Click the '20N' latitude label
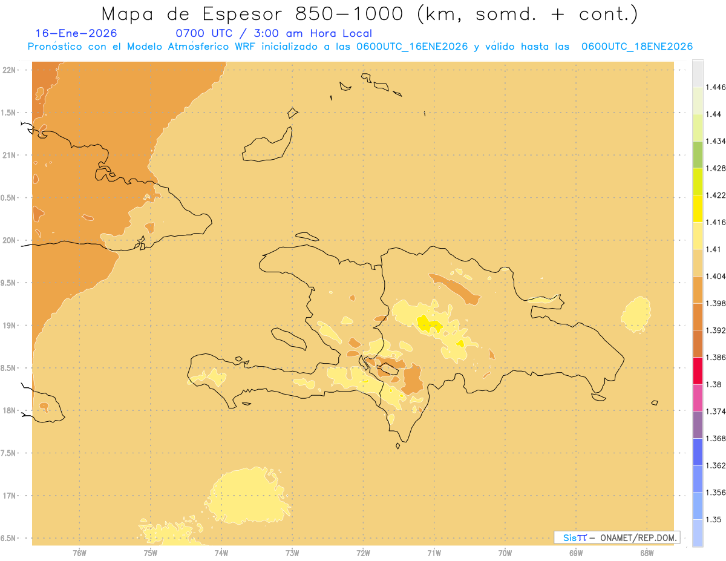 9,240
